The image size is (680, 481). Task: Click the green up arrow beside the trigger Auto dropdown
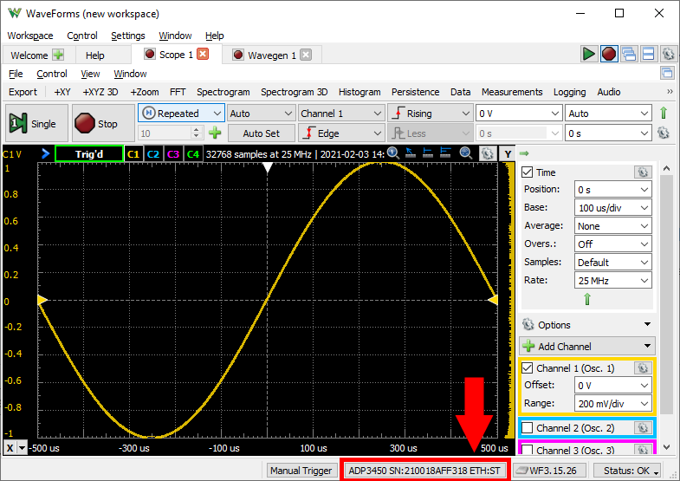point(663,114)
